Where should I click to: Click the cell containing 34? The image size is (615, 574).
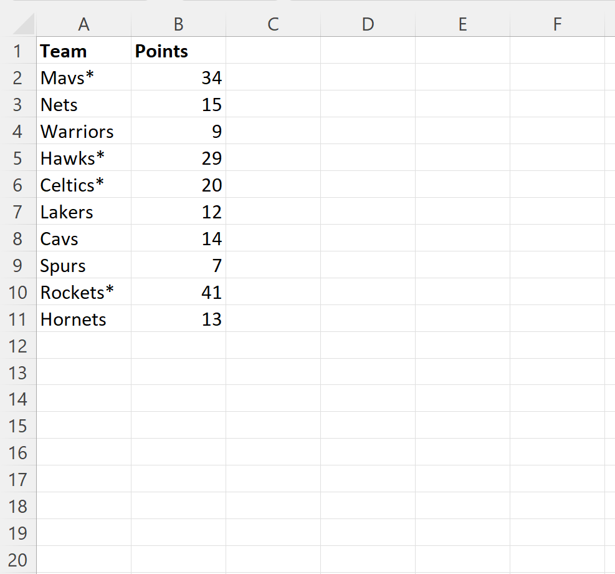tap(178, 78)
